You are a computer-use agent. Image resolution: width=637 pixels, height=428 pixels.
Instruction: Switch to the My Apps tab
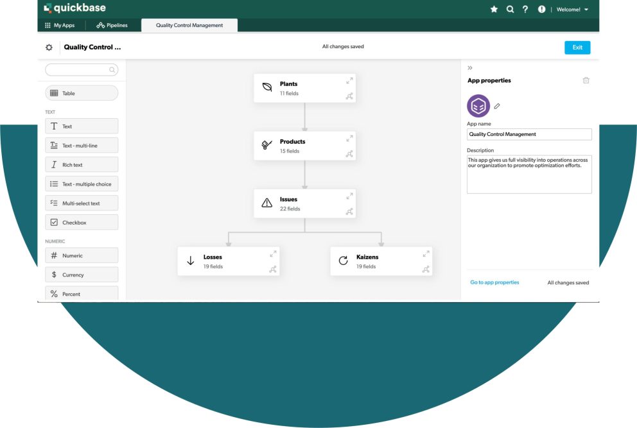coord(61,25)
